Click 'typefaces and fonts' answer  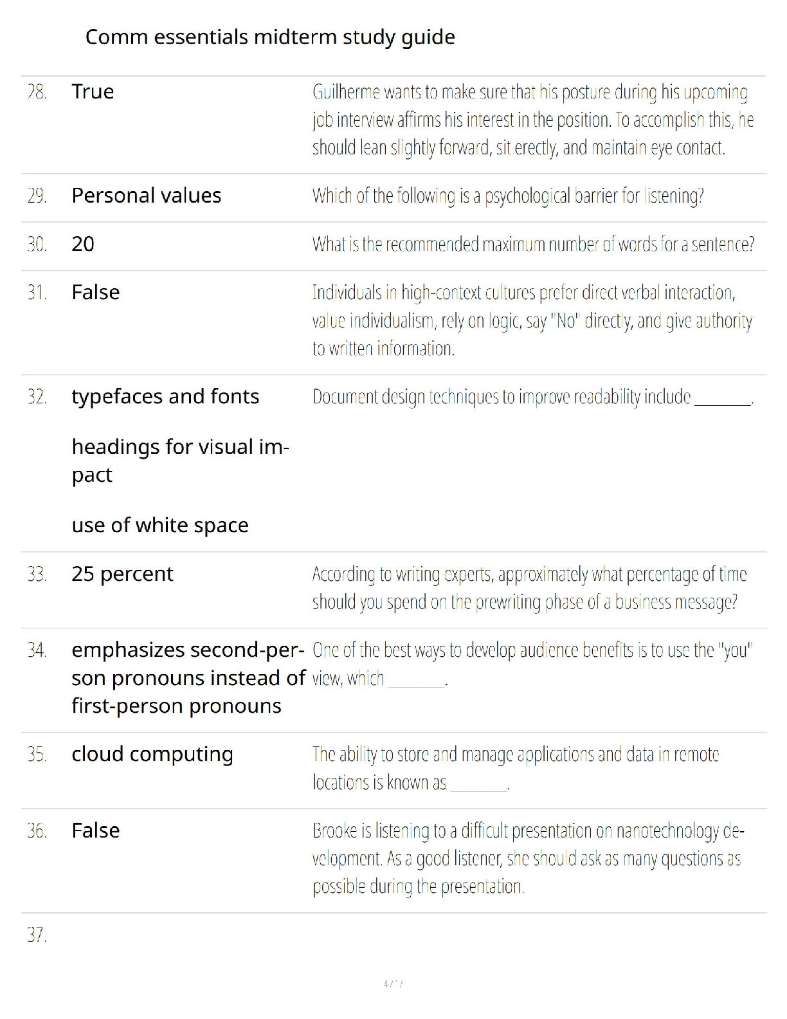(x=166, y=397)
